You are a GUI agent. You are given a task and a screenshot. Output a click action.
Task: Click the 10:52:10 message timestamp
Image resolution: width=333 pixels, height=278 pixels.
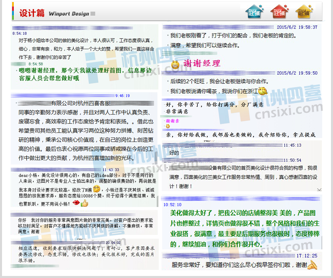pos(172,205)
